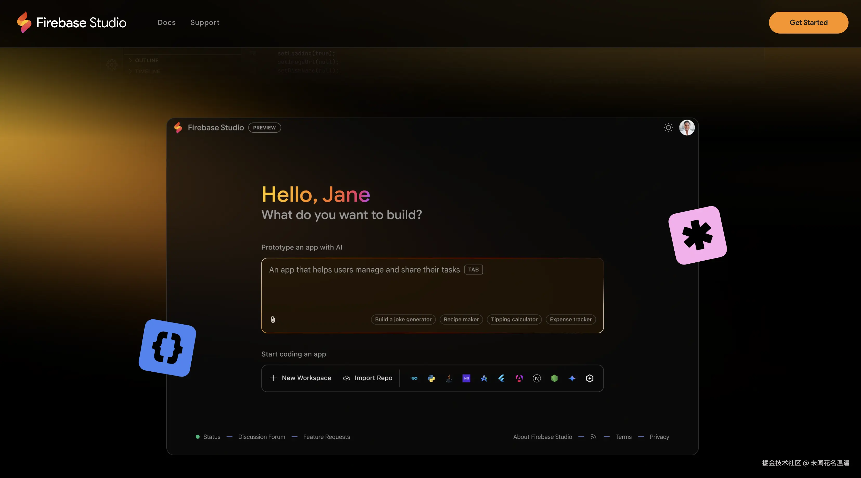The height and width of the screenshot is (478, 861).
Task: Choose the 'Tipping calculator' suggestion chip
Action: pyautogui.click(x=514, y=319)
